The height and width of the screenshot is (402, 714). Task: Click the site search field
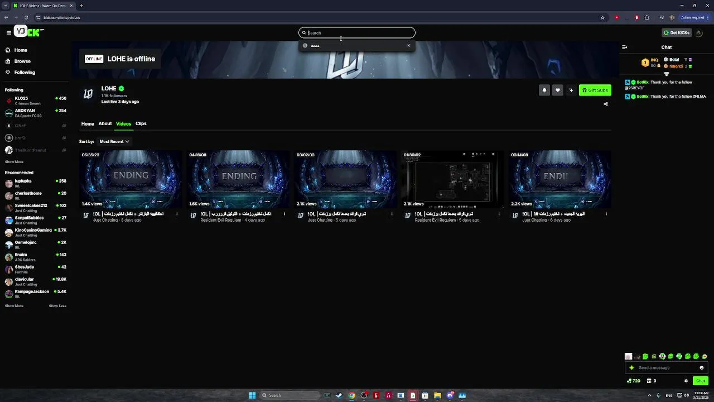click(357, 32)
